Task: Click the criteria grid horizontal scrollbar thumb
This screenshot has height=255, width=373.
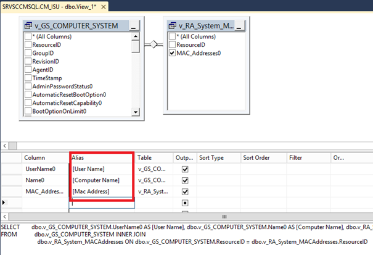Action: [x=224, y=217]
